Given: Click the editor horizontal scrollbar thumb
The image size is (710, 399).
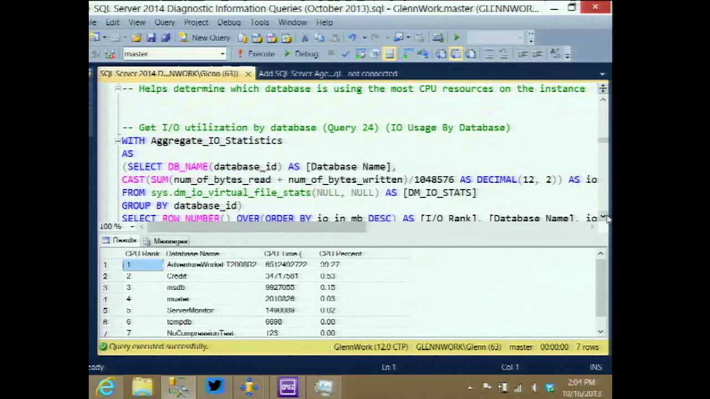Looking at the screenshot, I should (257, 227).
